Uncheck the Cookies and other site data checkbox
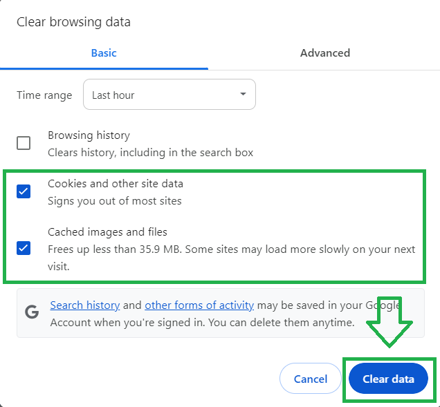Screen dimensions: 440x407 24,191
